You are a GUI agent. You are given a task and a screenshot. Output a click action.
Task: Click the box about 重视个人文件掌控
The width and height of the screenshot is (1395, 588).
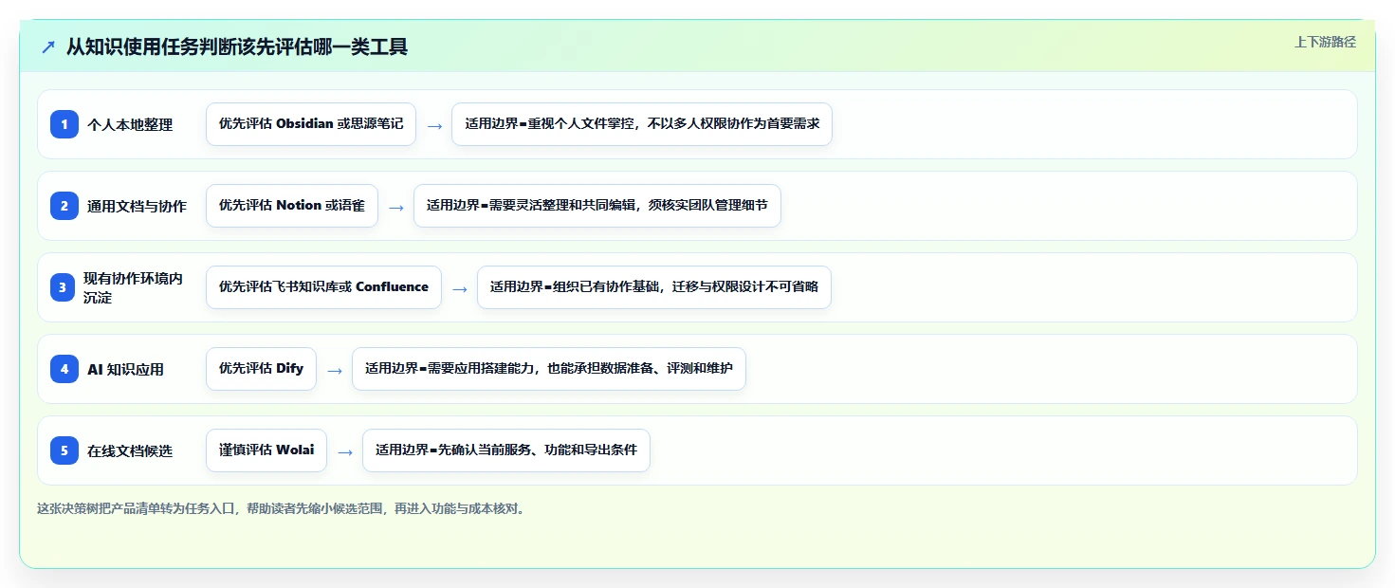pyautogui.click(x=642, y=124)
